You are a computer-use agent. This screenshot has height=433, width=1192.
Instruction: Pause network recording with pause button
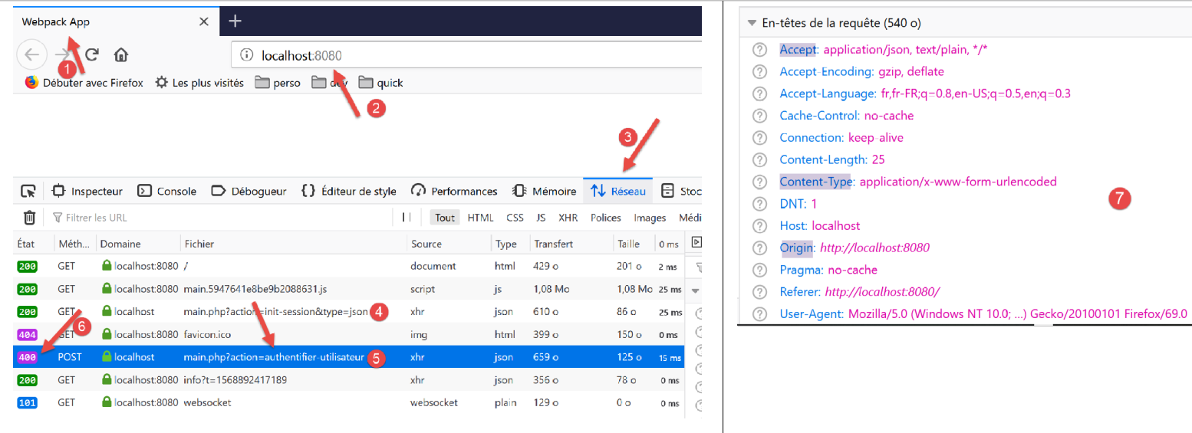point(407,218)
